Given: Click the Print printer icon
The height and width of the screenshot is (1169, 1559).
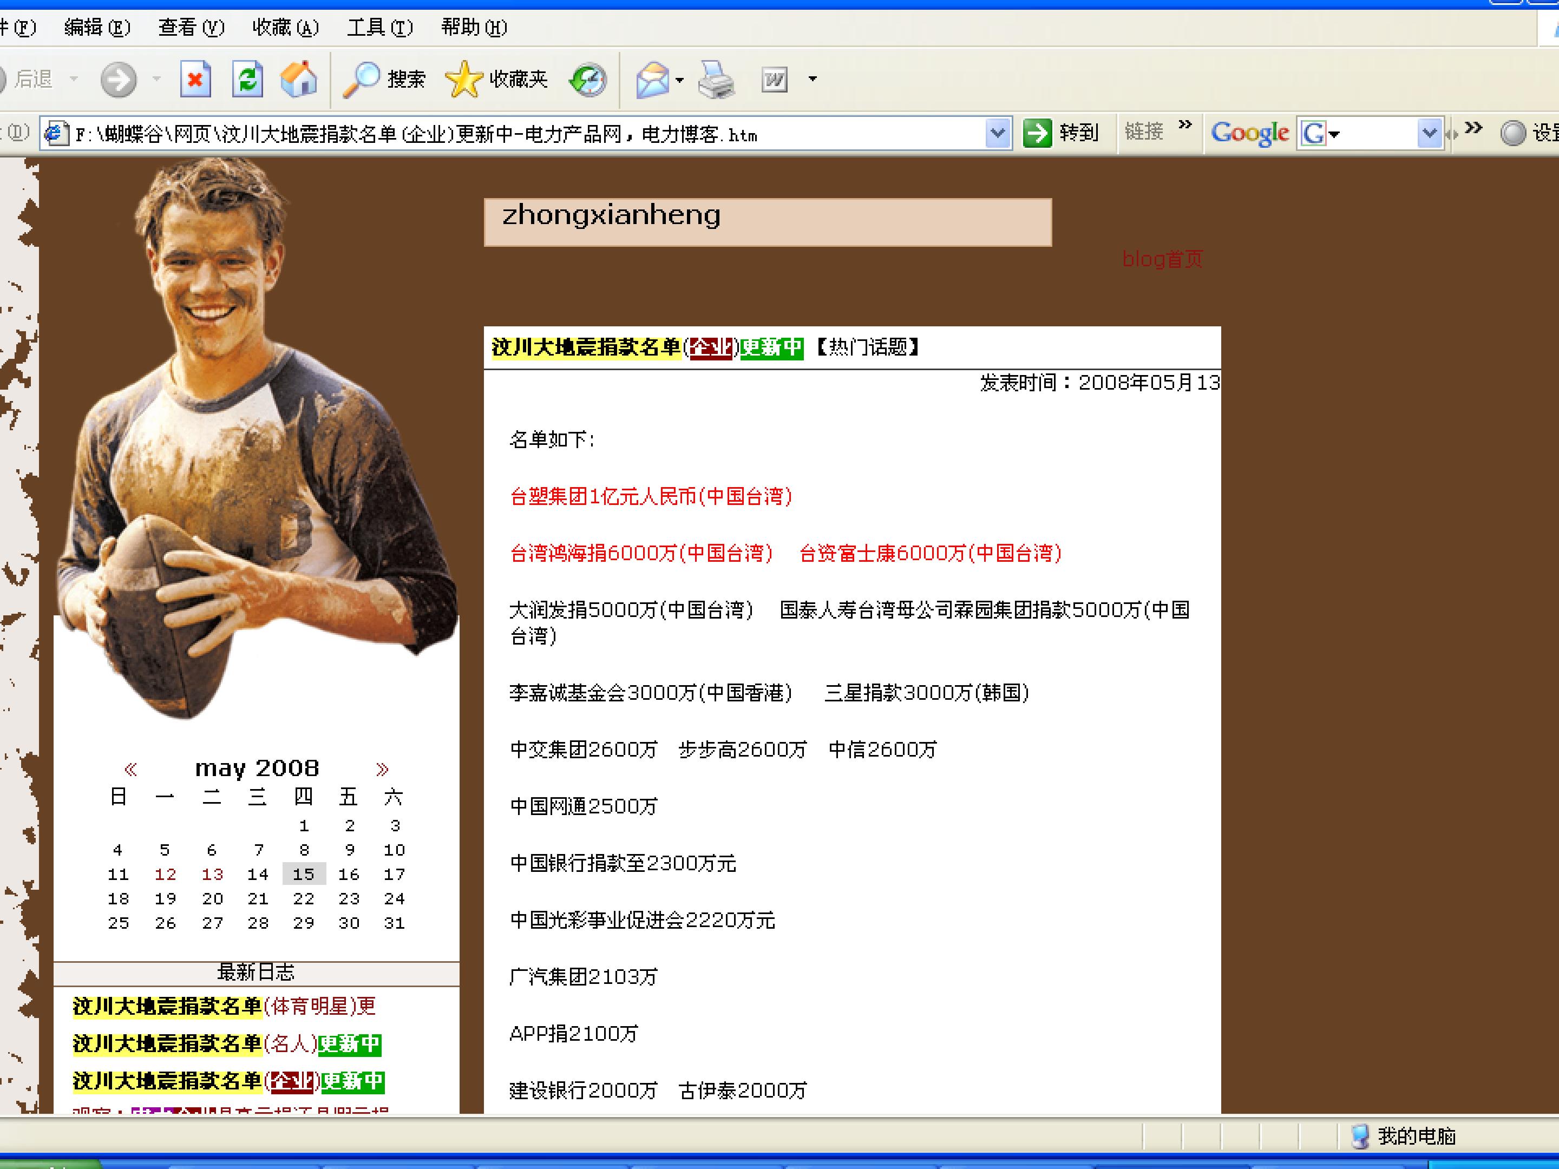Looking at the screenshot, I should (716, 79).
